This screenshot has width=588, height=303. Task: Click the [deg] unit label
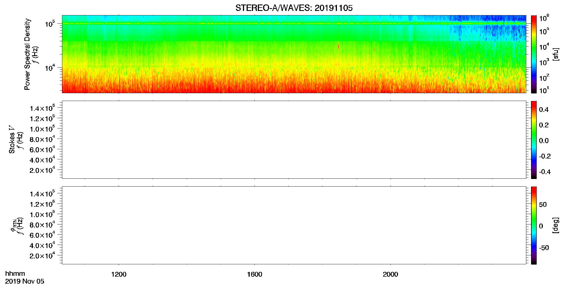(x=555, y=225)
